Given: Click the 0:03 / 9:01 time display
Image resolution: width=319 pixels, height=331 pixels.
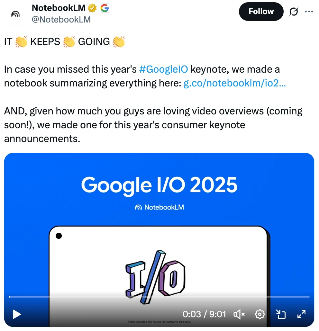Looking at the screenshot, I should pyautogui.click(x=204, y=314).
